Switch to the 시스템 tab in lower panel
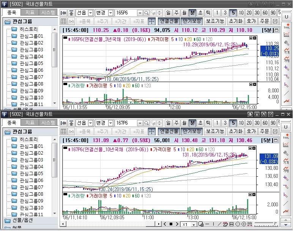Screen dimensions: 293x231 pyautogui.click(x=48, y=122)
